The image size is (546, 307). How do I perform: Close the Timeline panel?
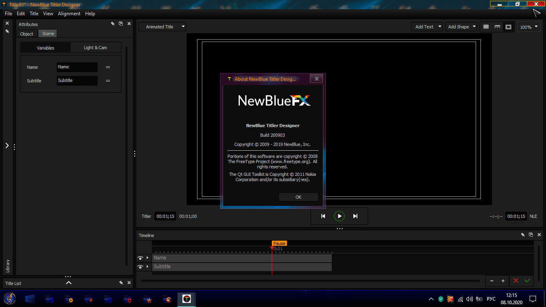(x=539, y=235)
